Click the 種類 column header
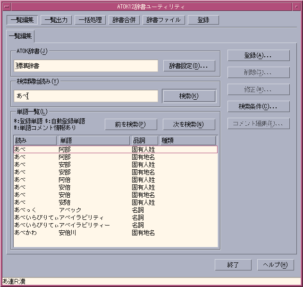This screenshot has width=303, height=287. (188, 140)
